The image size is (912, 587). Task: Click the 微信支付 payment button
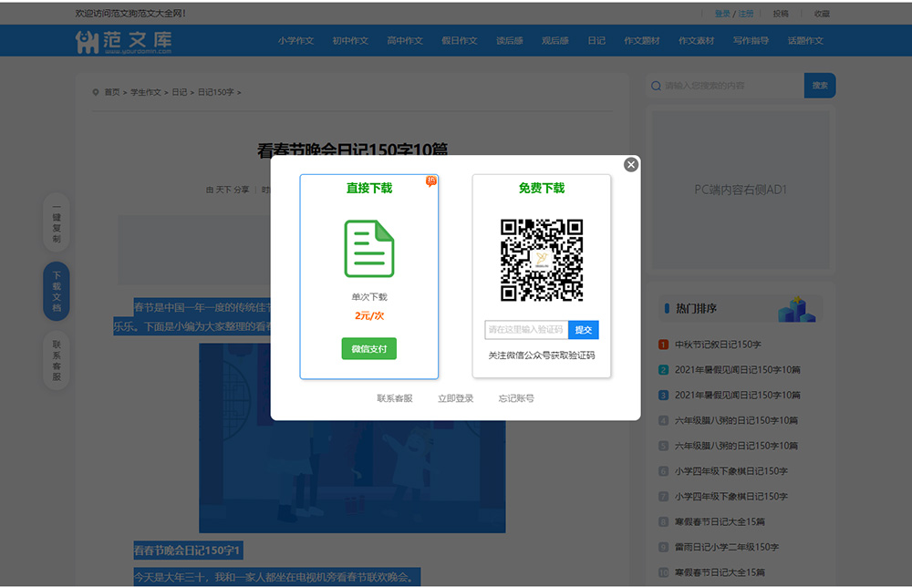pyautogui.click(x=368, y=349)
